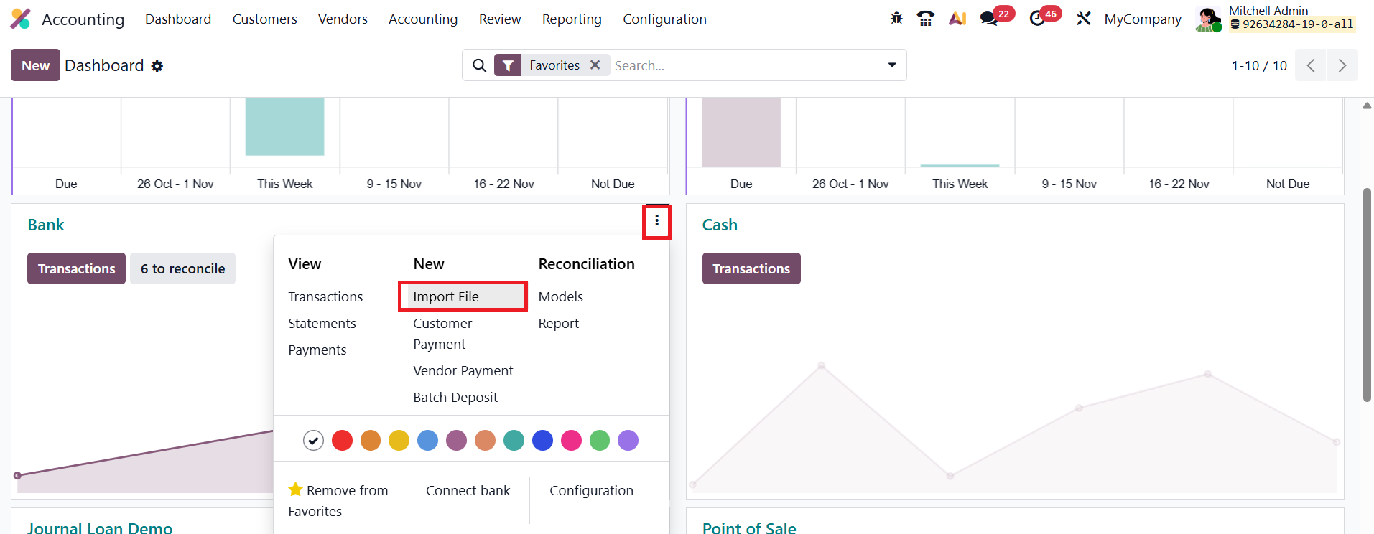The width and height of the screenshot is (1374, 534).
Task: Choose Batch Deposit from the menu
Action: pos(455,397)
